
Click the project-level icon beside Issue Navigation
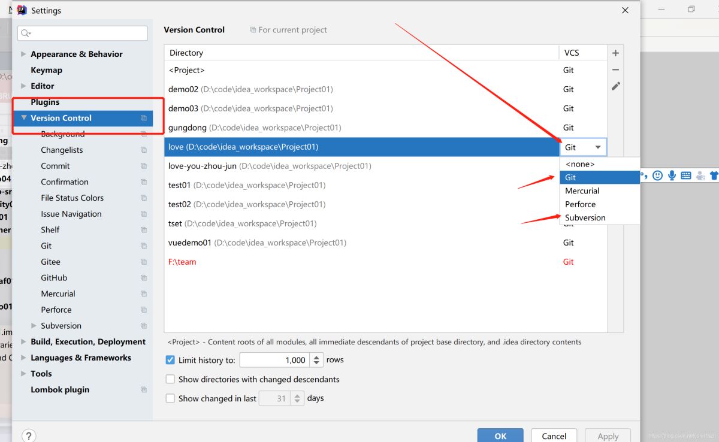coord(144,214)
